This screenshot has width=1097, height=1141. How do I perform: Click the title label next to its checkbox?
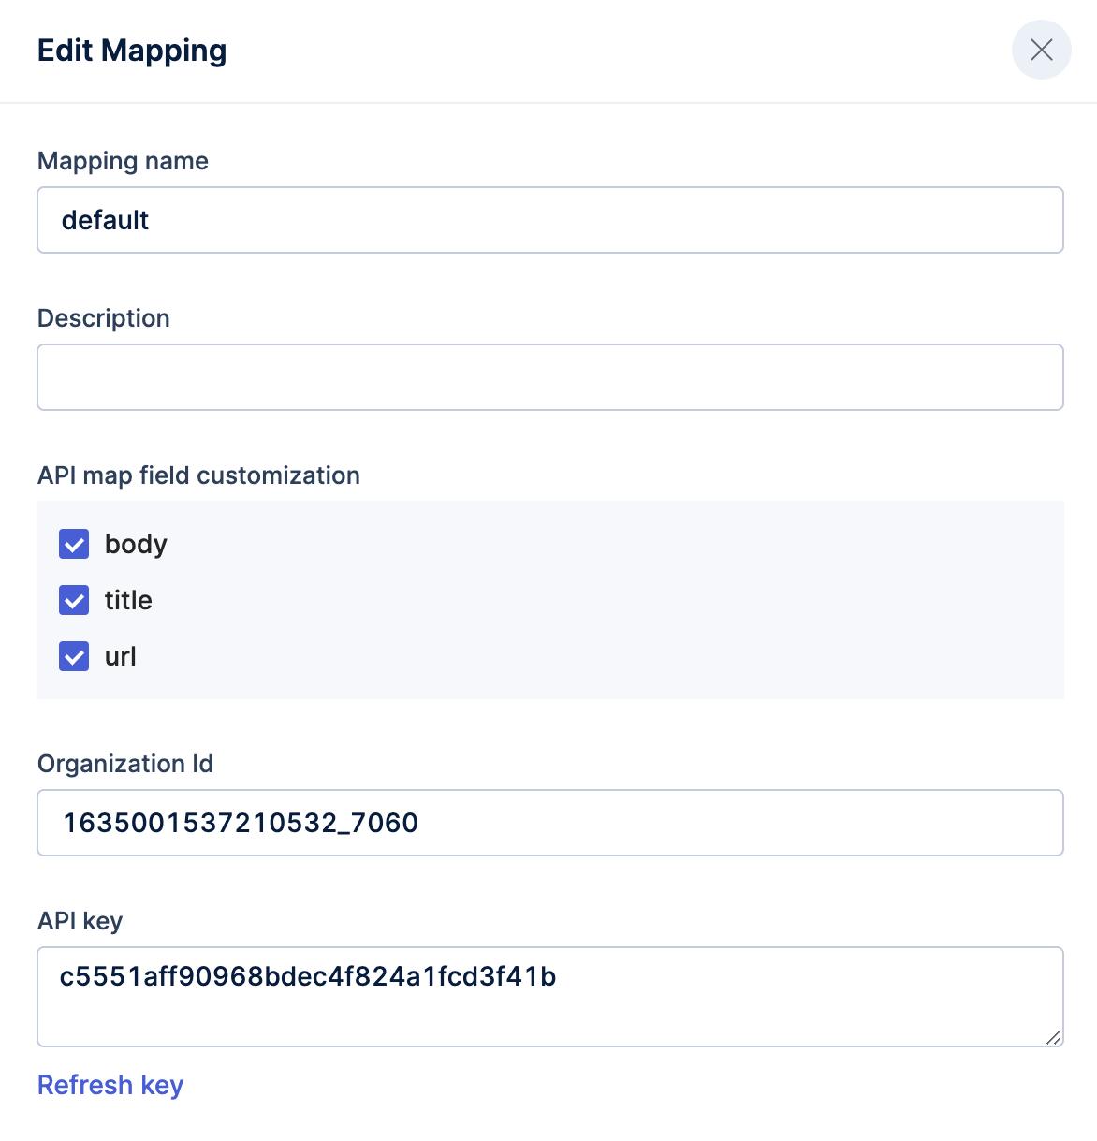[x=128, y=600]
